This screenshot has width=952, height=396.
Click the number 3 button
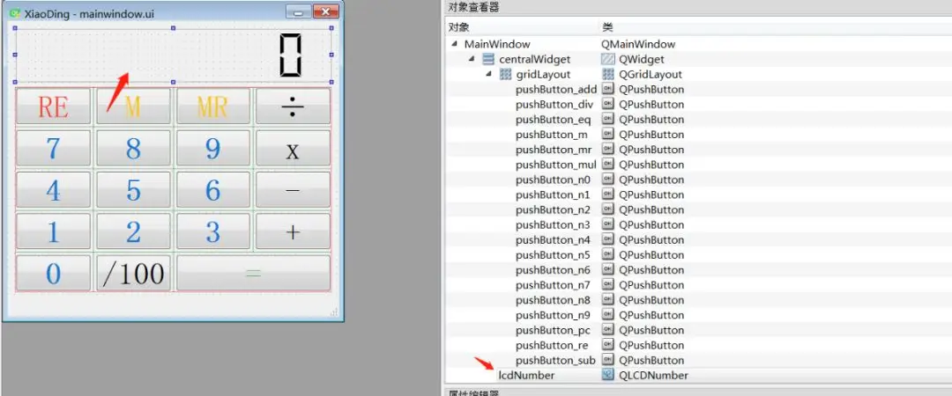(x=213, y=231)
